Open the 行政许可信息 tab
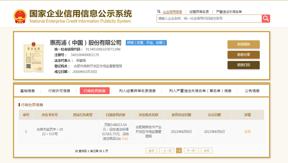The image size is (288, 163). 59,91
